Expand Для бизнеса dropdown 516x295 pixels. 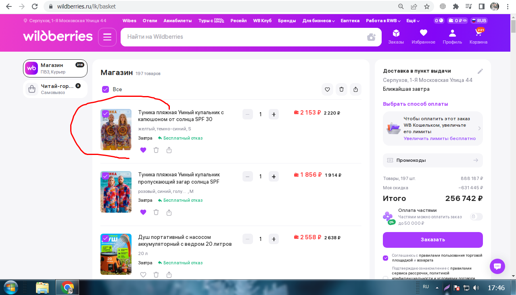click(318, 21)
